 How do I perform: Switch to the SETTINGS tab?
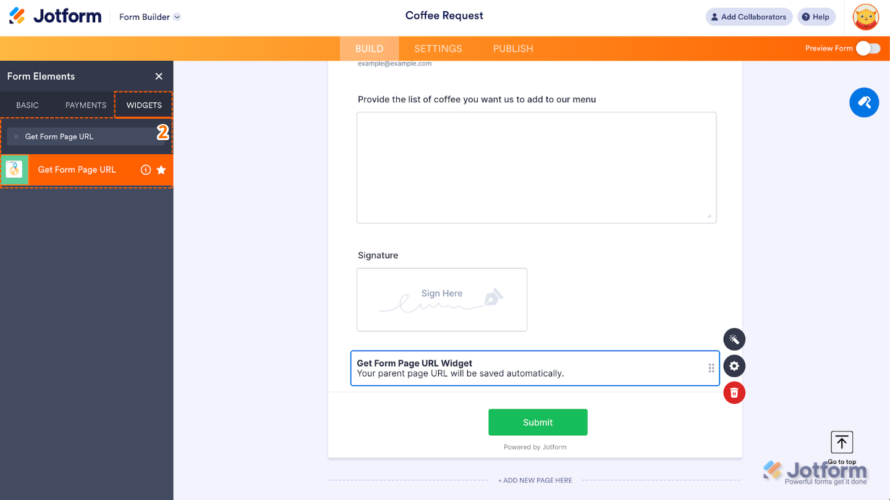[438, 48]
